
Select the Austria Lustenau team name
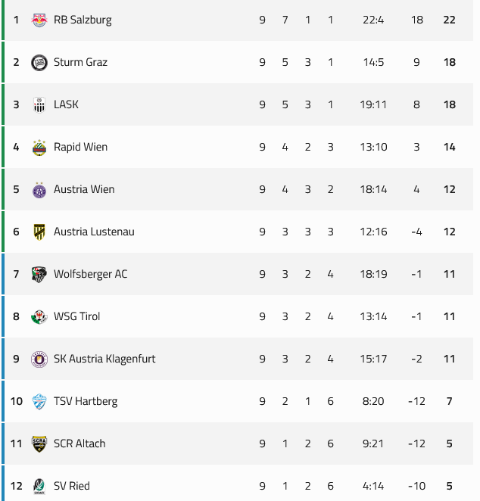(x=94, y=232)
